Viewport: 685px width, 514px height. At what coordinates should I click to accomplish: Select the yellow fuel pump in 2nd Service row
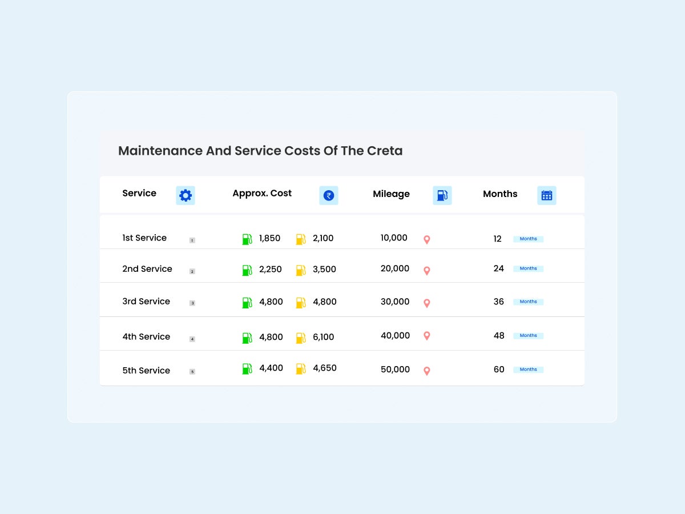pos(301,270)
